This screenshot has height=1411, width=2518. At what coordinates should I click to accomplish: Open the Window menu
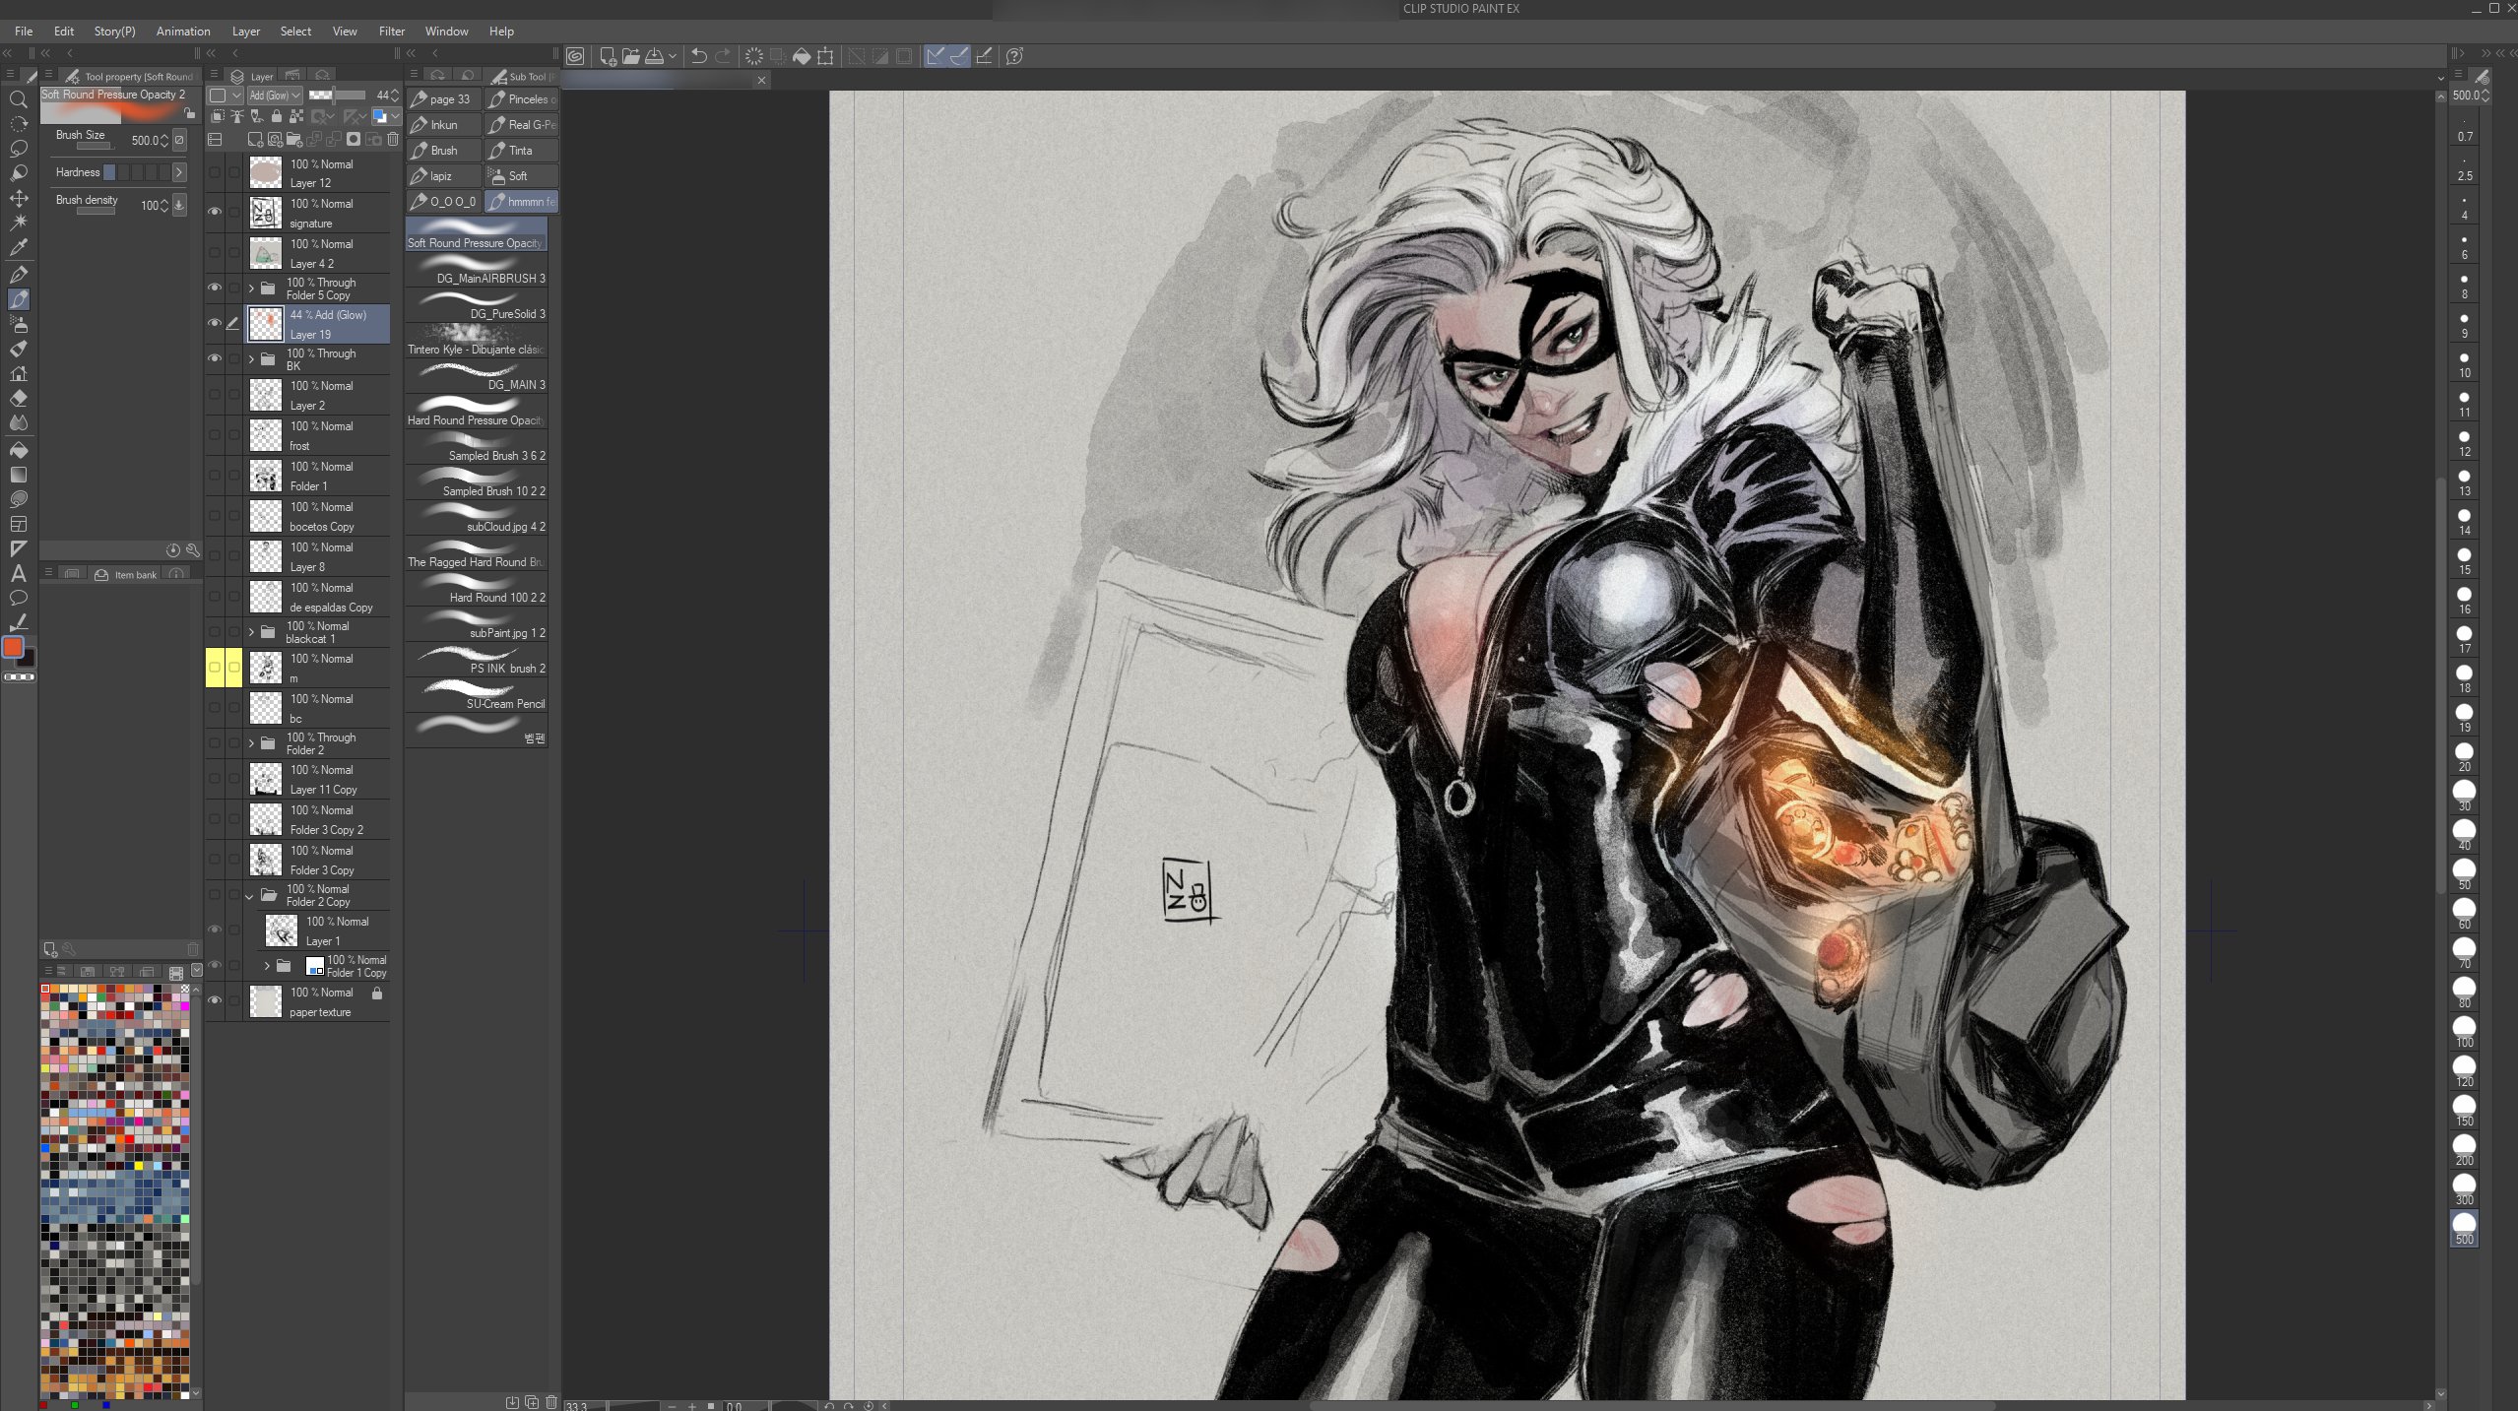(x=446, y=32)
